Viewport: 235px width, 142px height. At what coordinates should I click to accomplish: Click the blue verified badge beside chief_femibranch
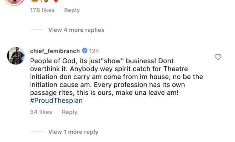(85, 50)
